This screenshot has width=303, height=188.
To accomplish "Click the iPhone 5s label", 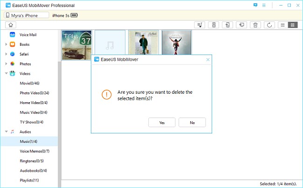I will pos(61,15).
